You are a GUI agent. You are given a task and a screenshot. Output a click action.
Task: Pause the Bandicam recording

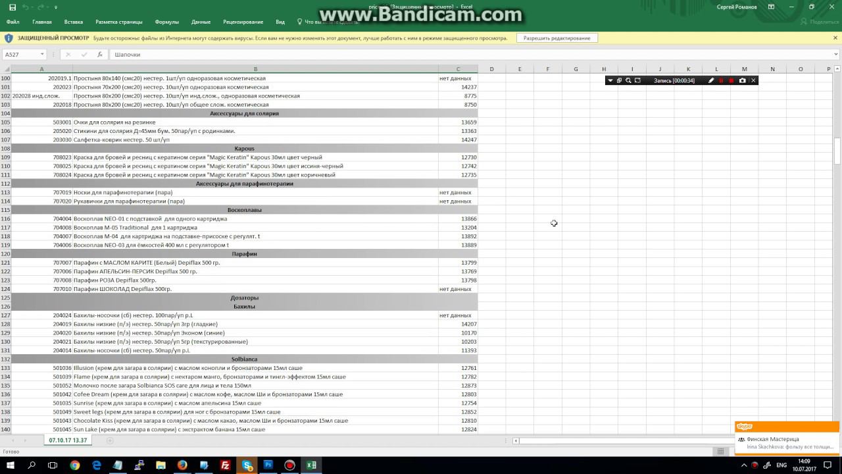(x=721, y=80)
